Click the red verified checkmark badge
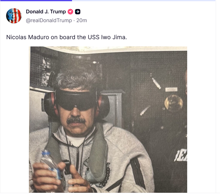Image resolution: width=220 pixels, height=194 pixels. [70, 12]
